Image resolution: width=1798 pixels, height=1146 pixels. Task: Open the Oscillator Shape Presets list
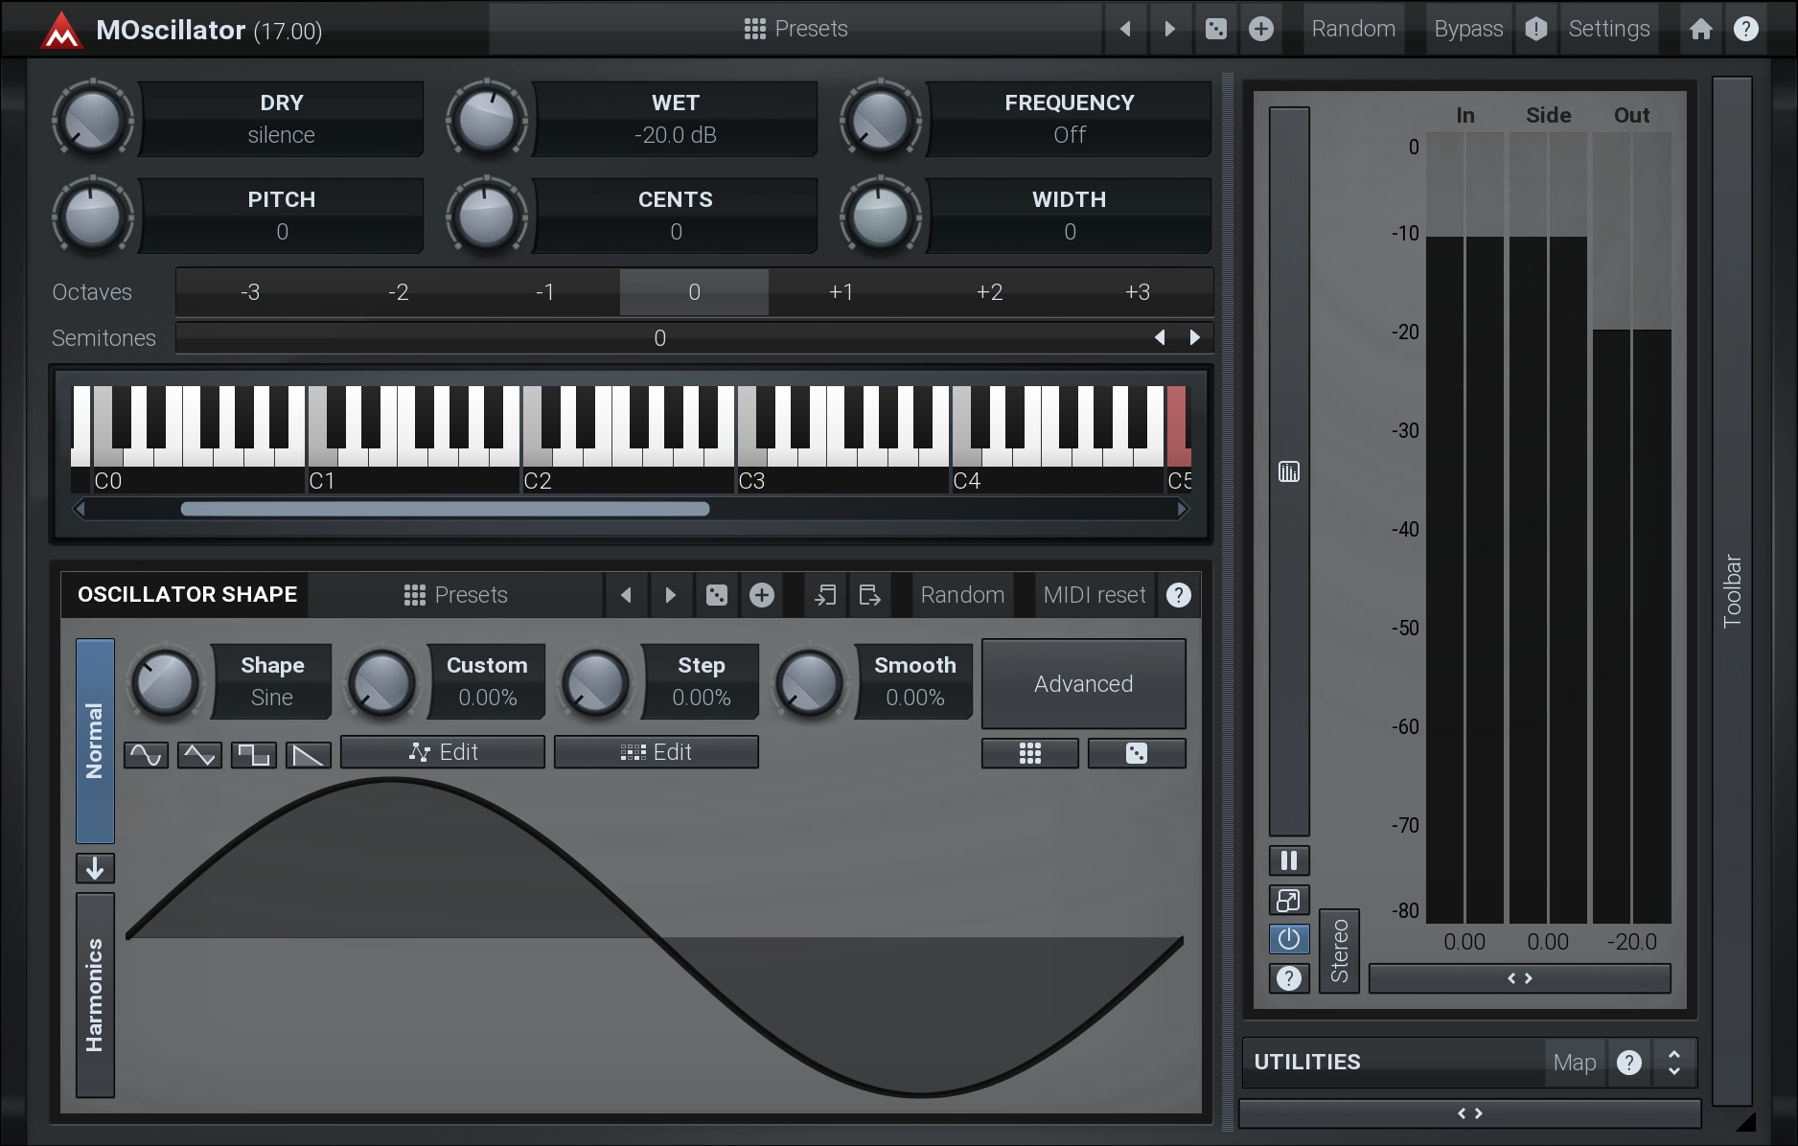[455, 595]
